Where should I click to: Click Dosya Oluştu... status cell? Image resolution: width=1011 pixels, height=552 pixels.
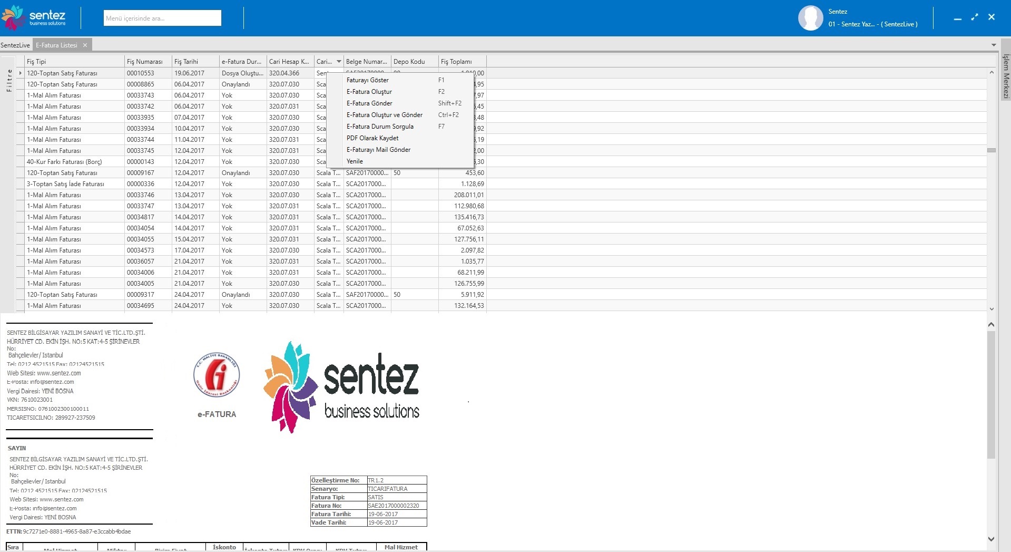coord(243,73)
